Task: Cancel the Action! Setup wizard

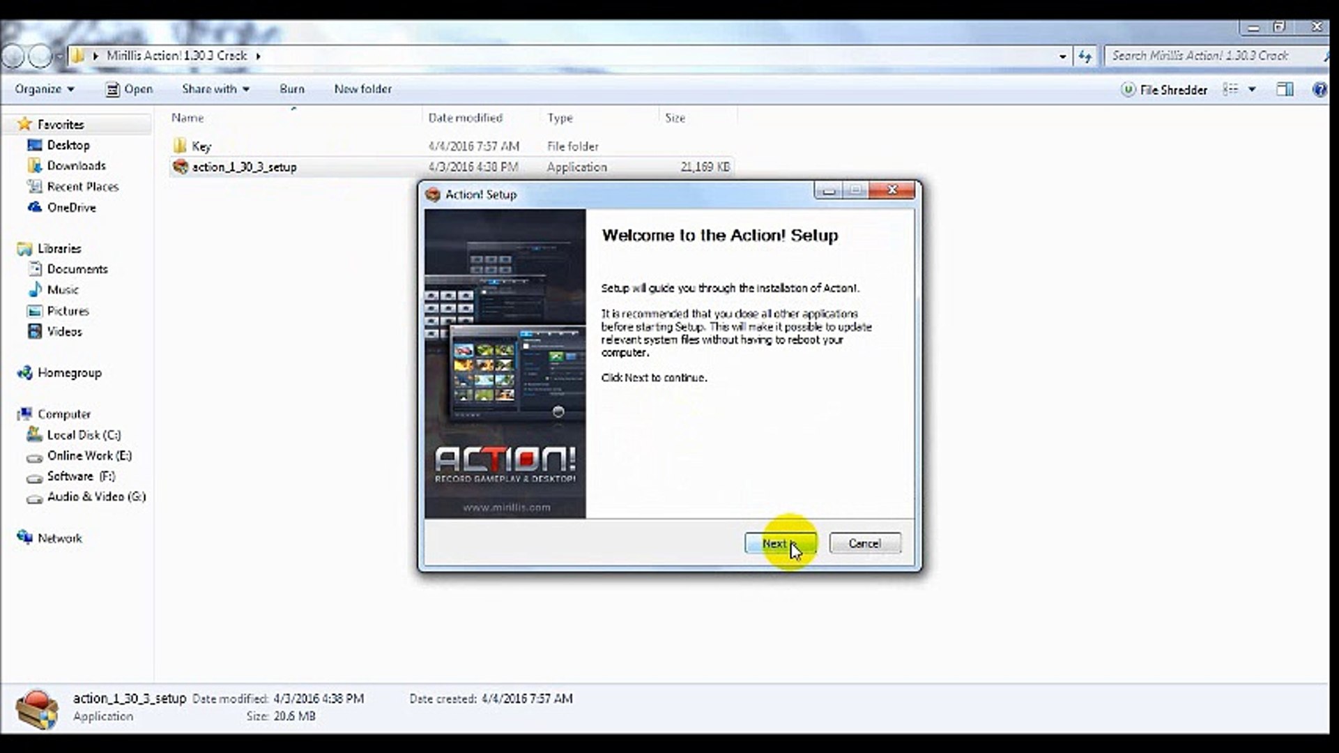Action: tap(864, 543)
